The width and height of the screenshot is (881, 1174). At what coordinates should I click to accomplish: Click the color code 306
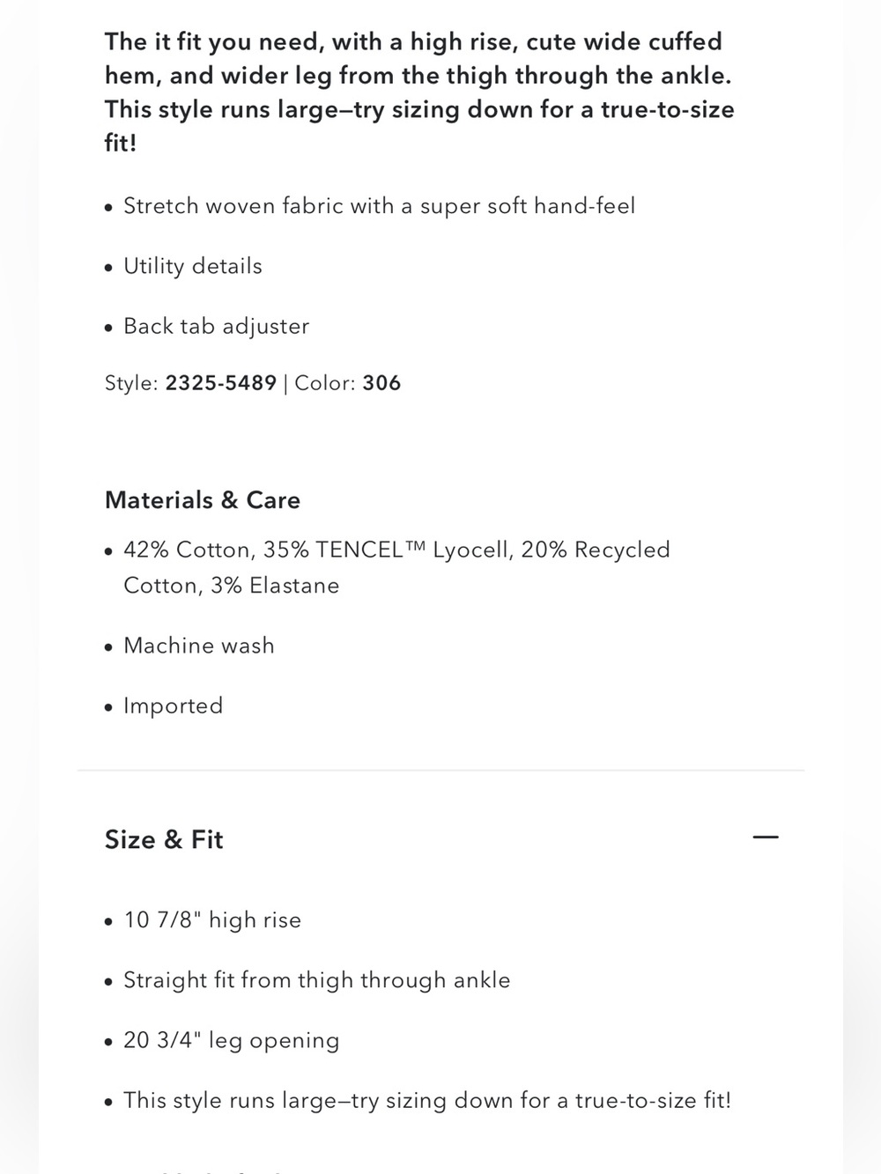[381, 383]
